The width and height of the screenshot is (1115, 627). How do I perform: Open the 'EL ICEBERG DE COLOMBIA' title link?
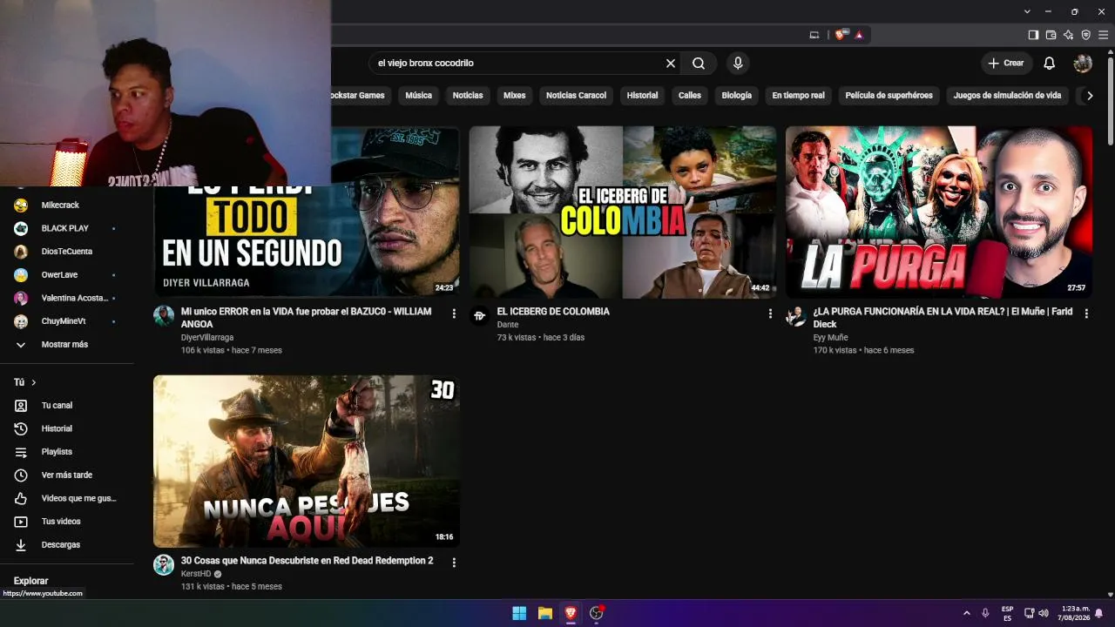pos(553,312)
